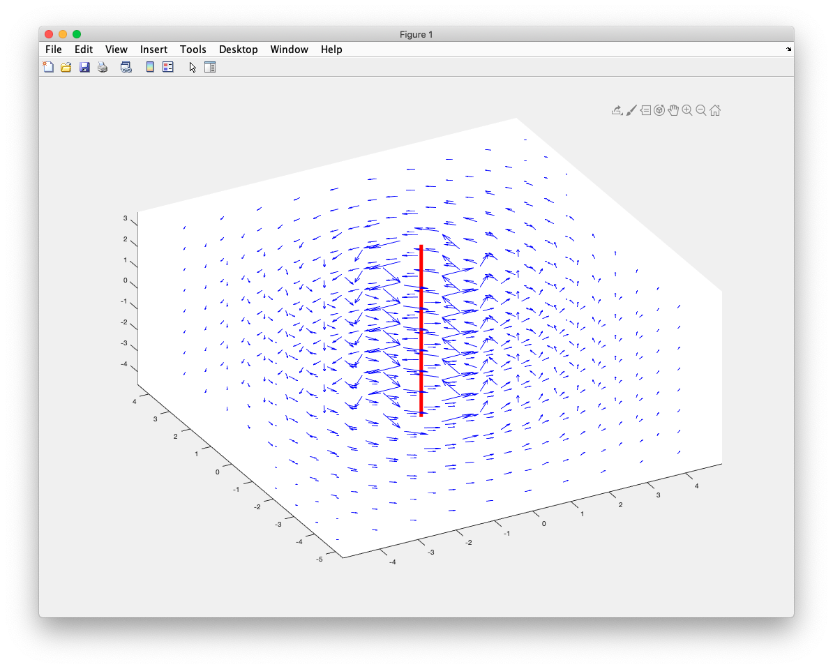
Task: Close Figure 1 with the red button
Action: click(49, 34)
